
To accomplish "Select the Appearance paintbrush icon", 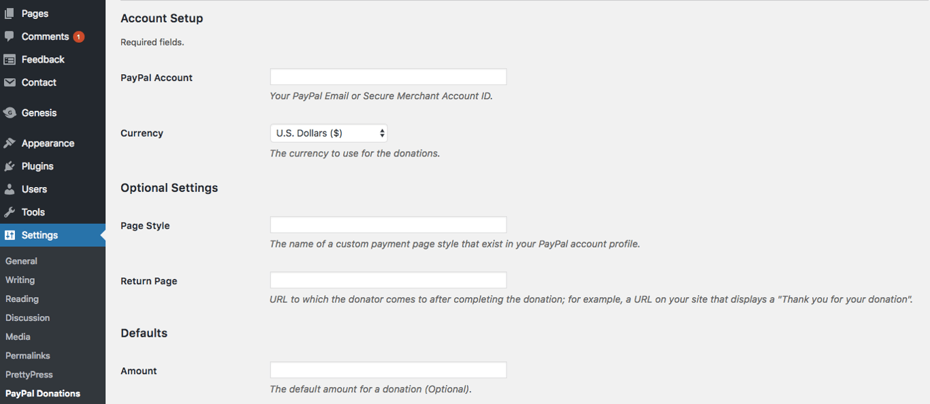I will click(x=10, y=143).
